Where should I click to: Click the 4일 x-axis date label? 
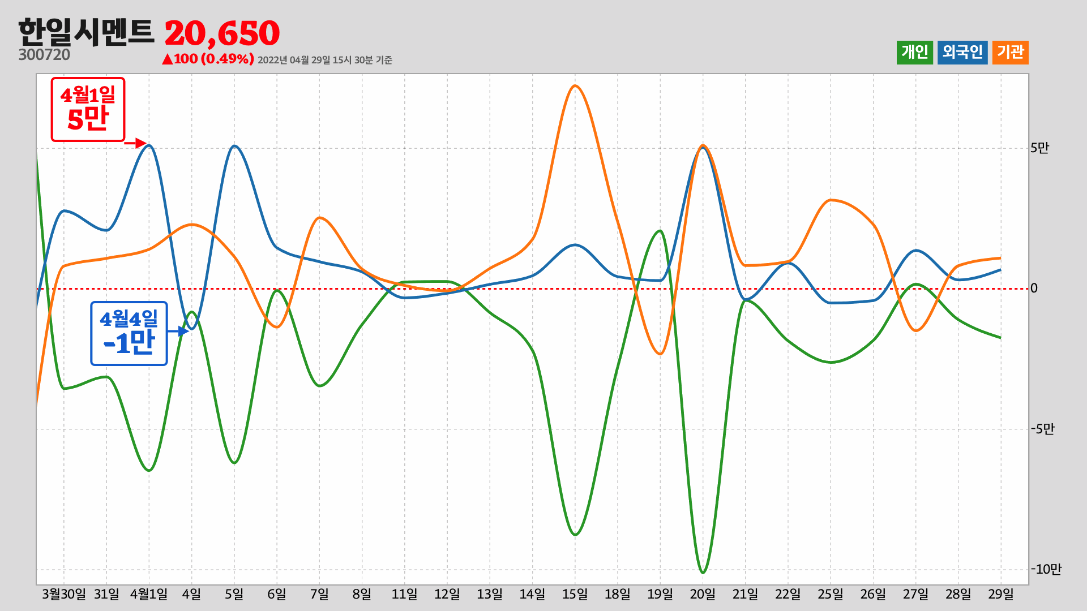click(x=191, y=594)
